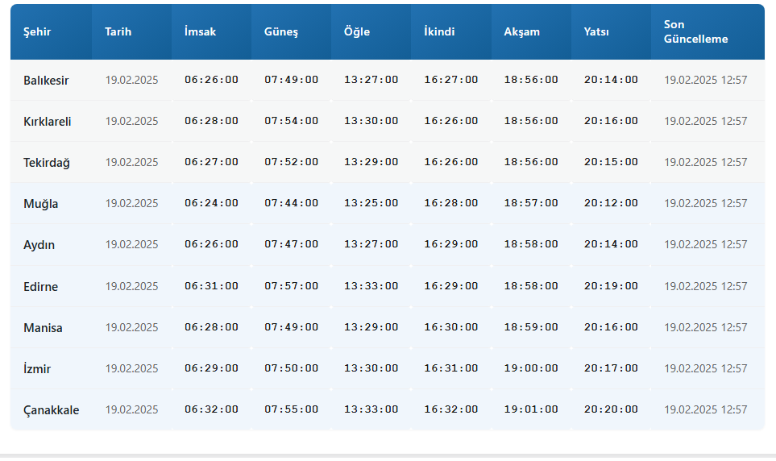Viewport: 776px width, 461px height.
Task: Click the Edirne city name
Action: click(40, 287)
